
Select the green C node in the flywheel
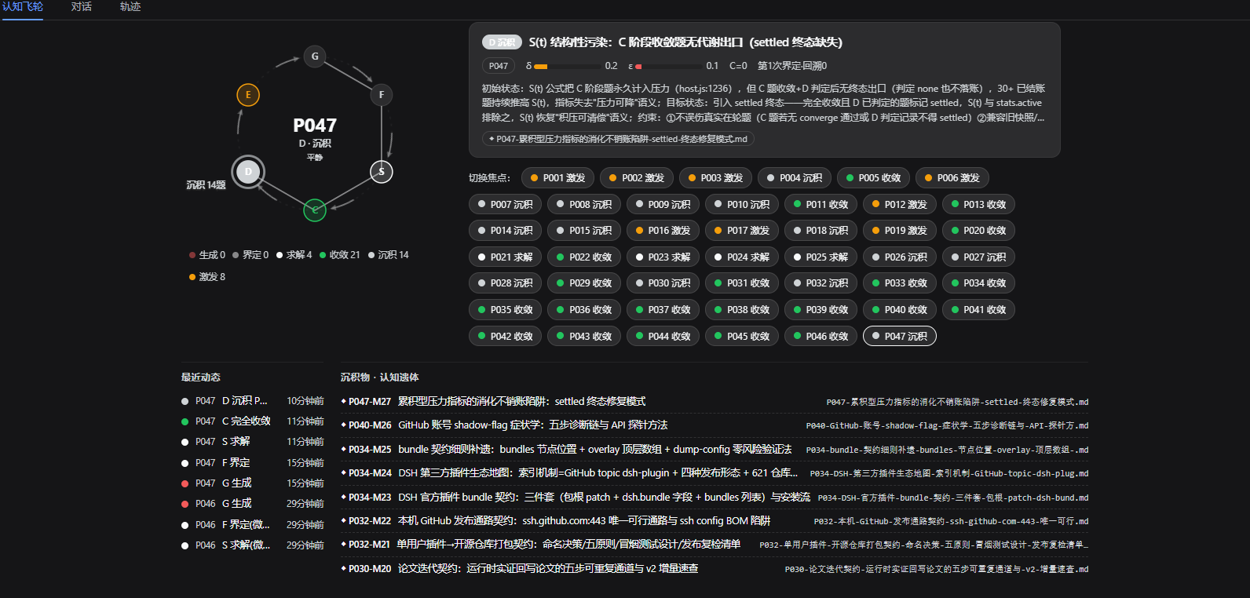(x=315, y=210)
